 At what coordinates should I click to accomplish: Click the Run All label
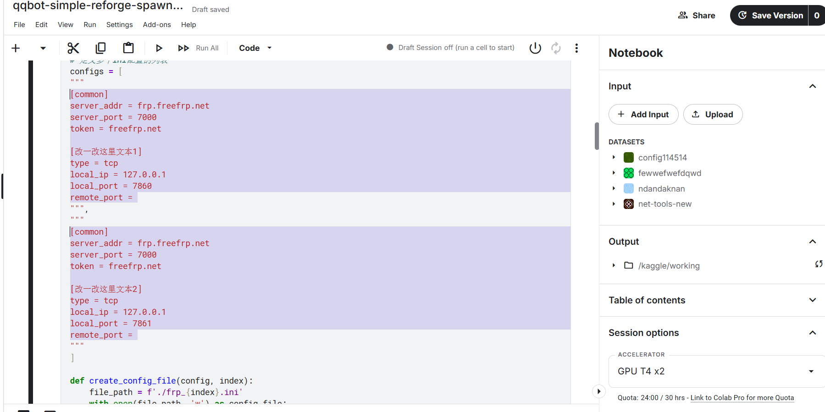tap(207, 48)
